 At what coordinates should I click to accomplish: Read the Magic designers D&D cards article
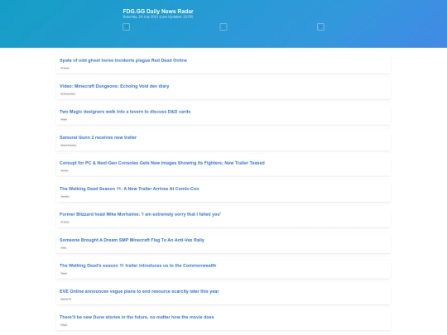click(125, 112)
